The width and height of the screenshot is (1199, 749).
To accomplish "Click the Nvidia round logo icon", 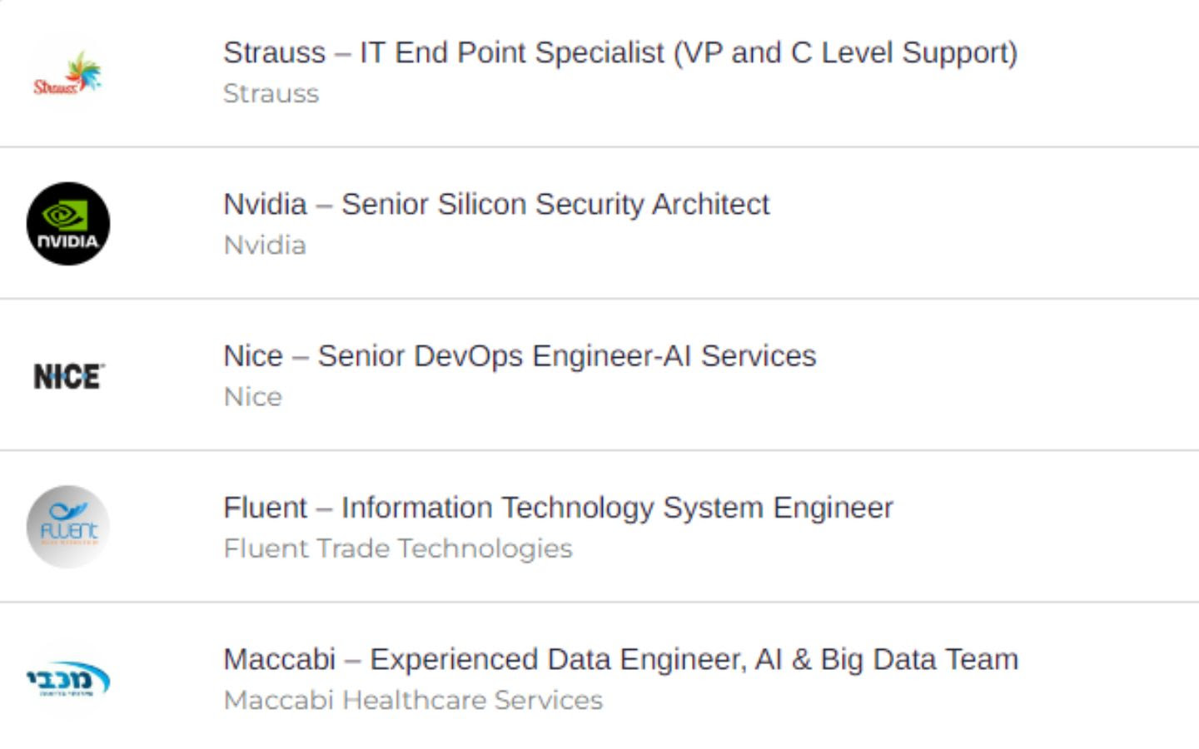I will [68, 224].
